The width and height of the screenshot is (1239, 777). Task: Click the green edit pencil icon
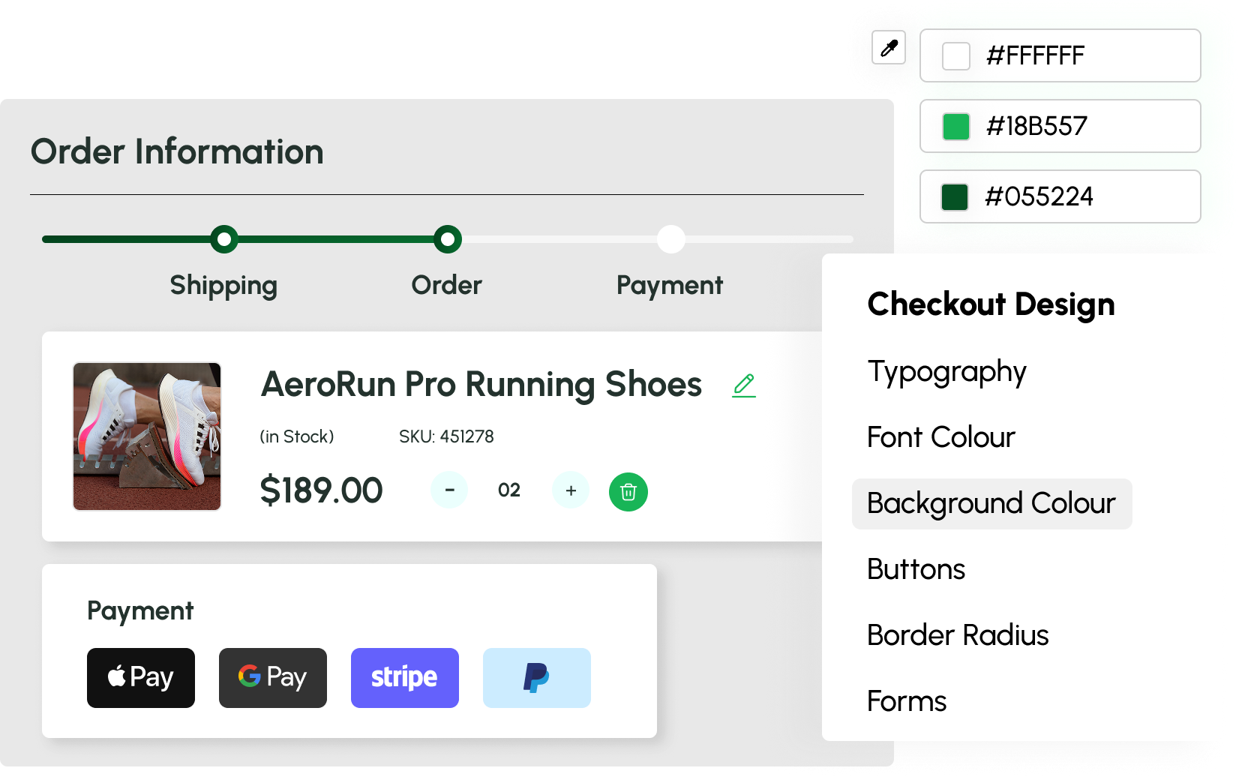(x=744, y=385)
